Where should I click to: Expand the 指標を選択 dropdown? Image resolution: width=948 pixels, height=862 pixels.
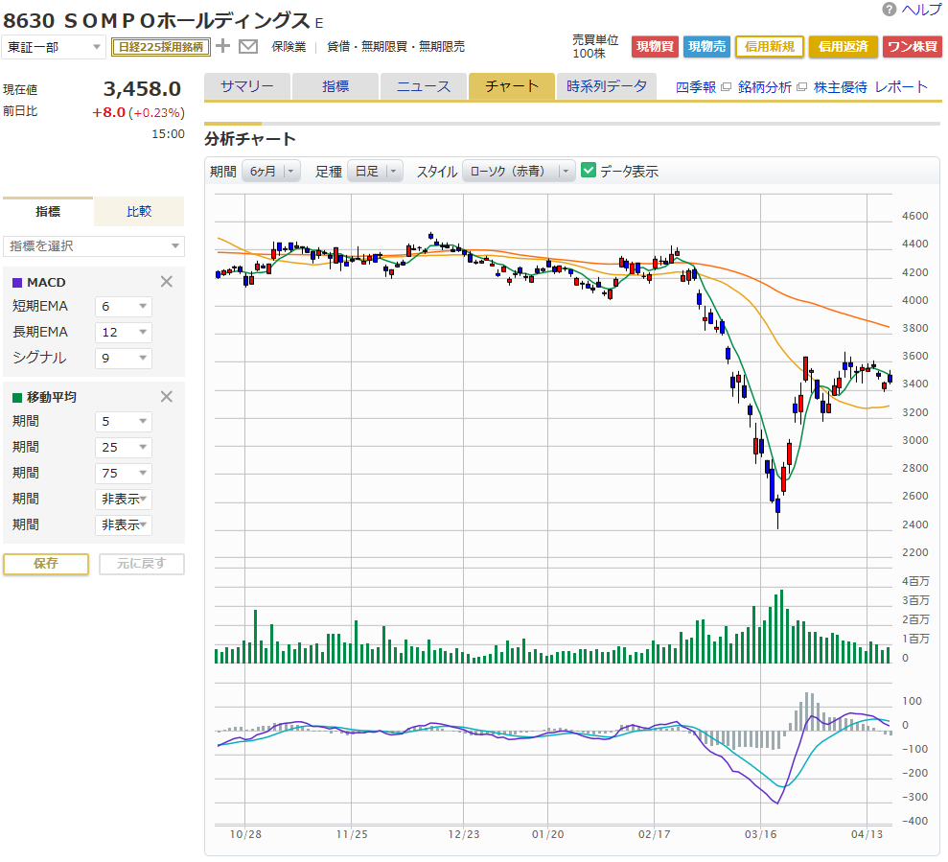coord(94,246)
